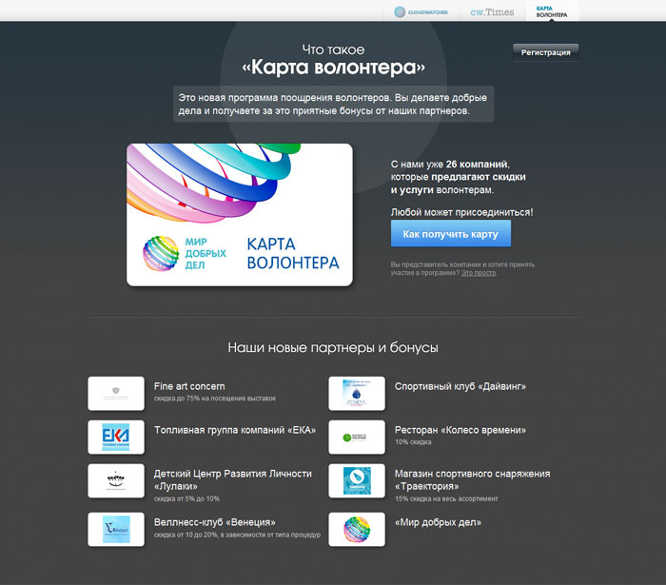Click the скидка от 5% до 10% text
The height and width of the screenshot is (585, 666).
coord(186,498)
